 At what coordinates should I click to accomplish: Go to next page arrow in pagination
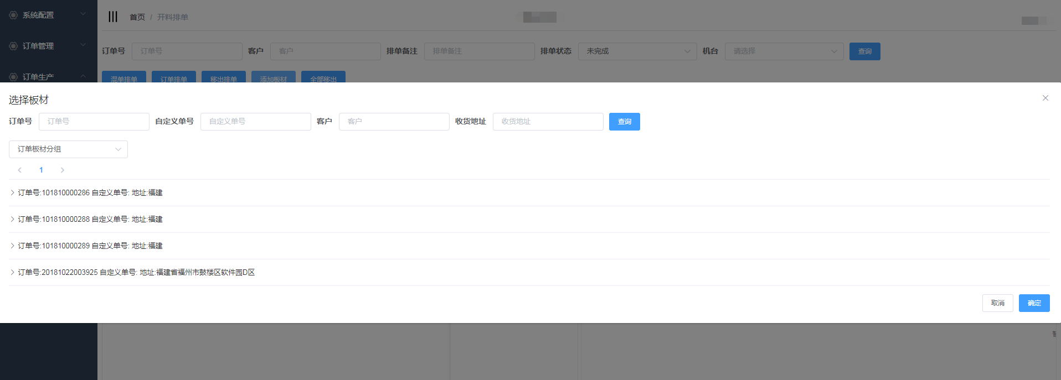click(x=62, y=170)
